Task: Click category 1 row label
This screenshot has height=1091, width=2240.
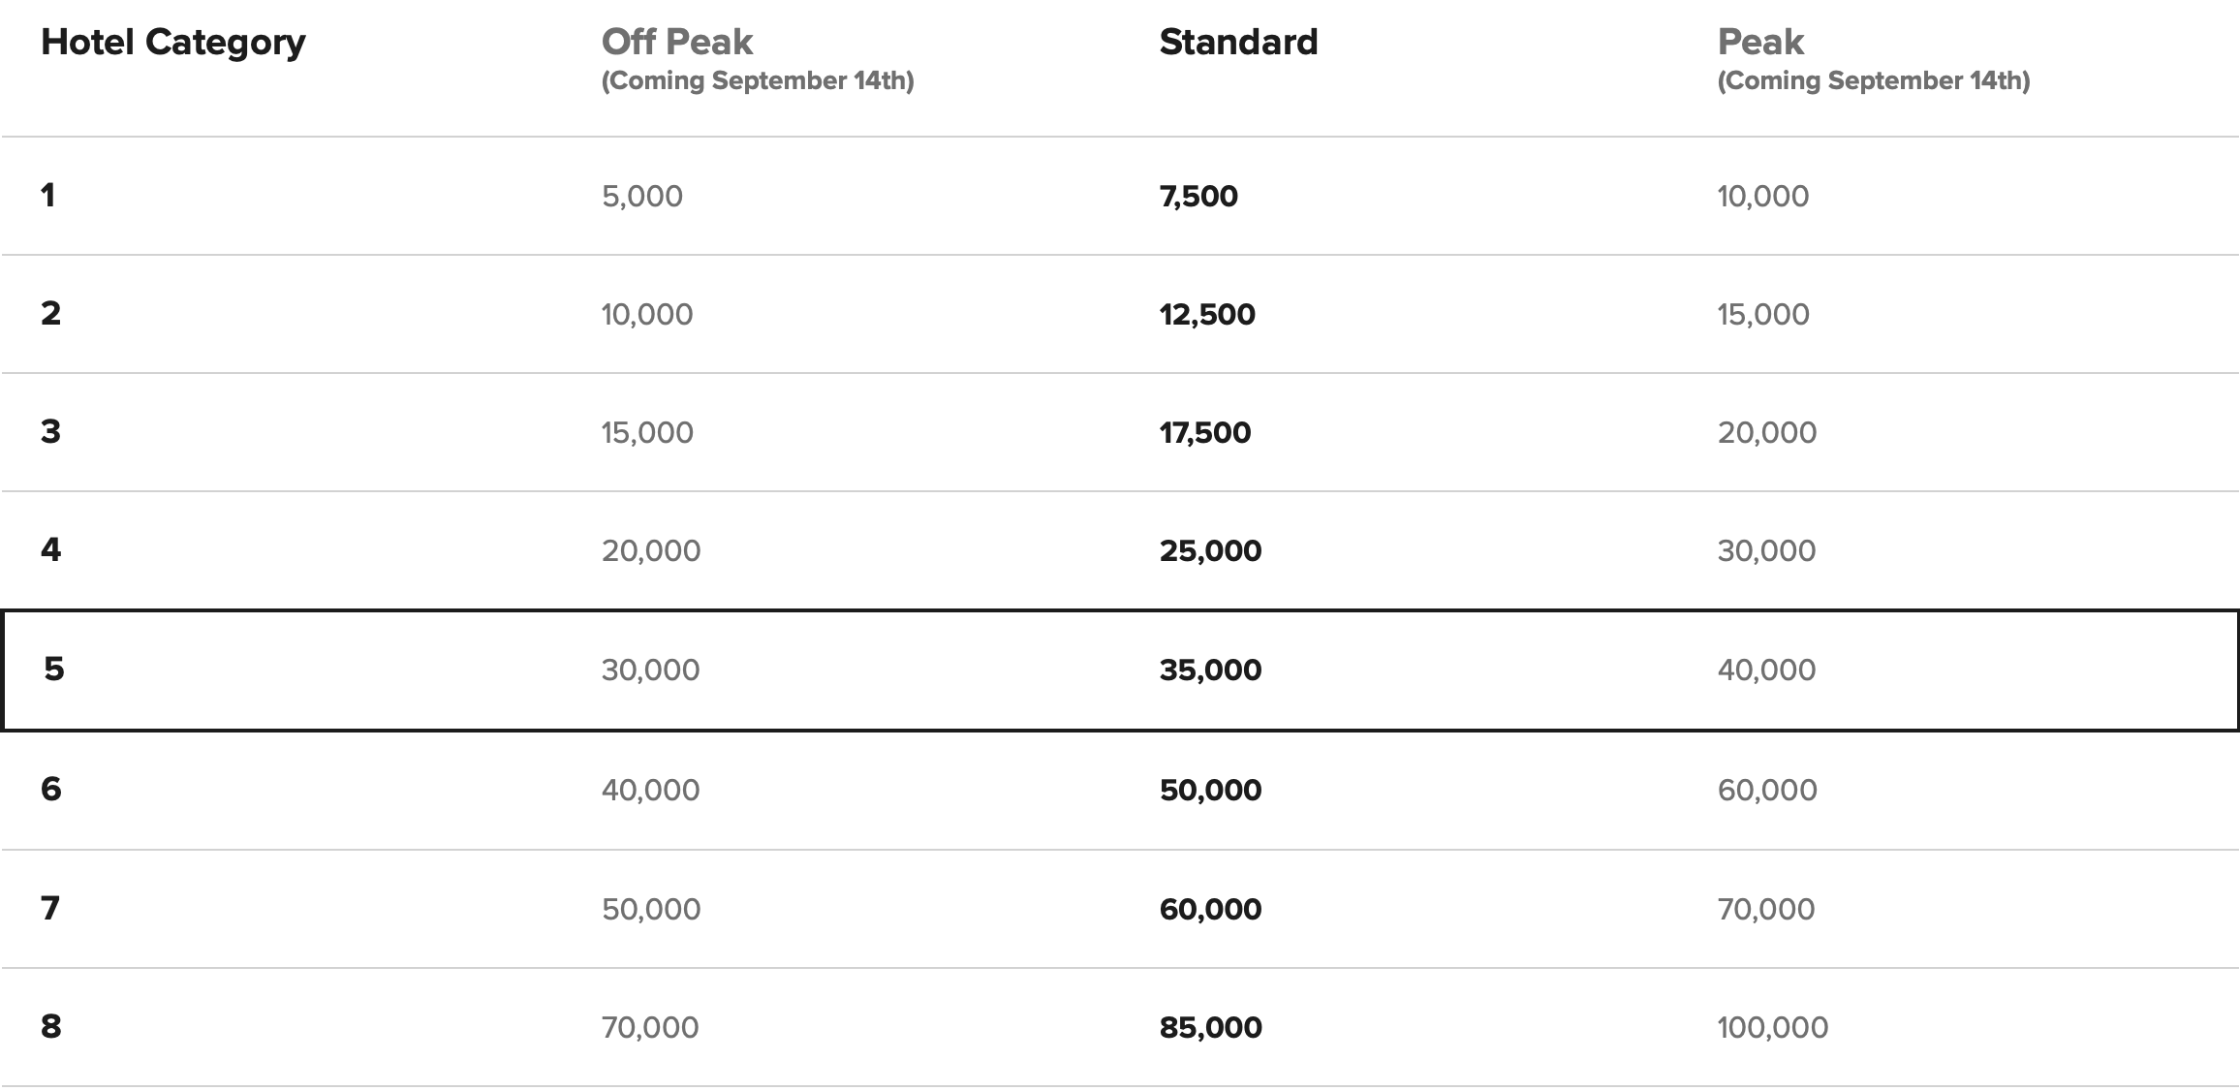Action: click(47, 195)
